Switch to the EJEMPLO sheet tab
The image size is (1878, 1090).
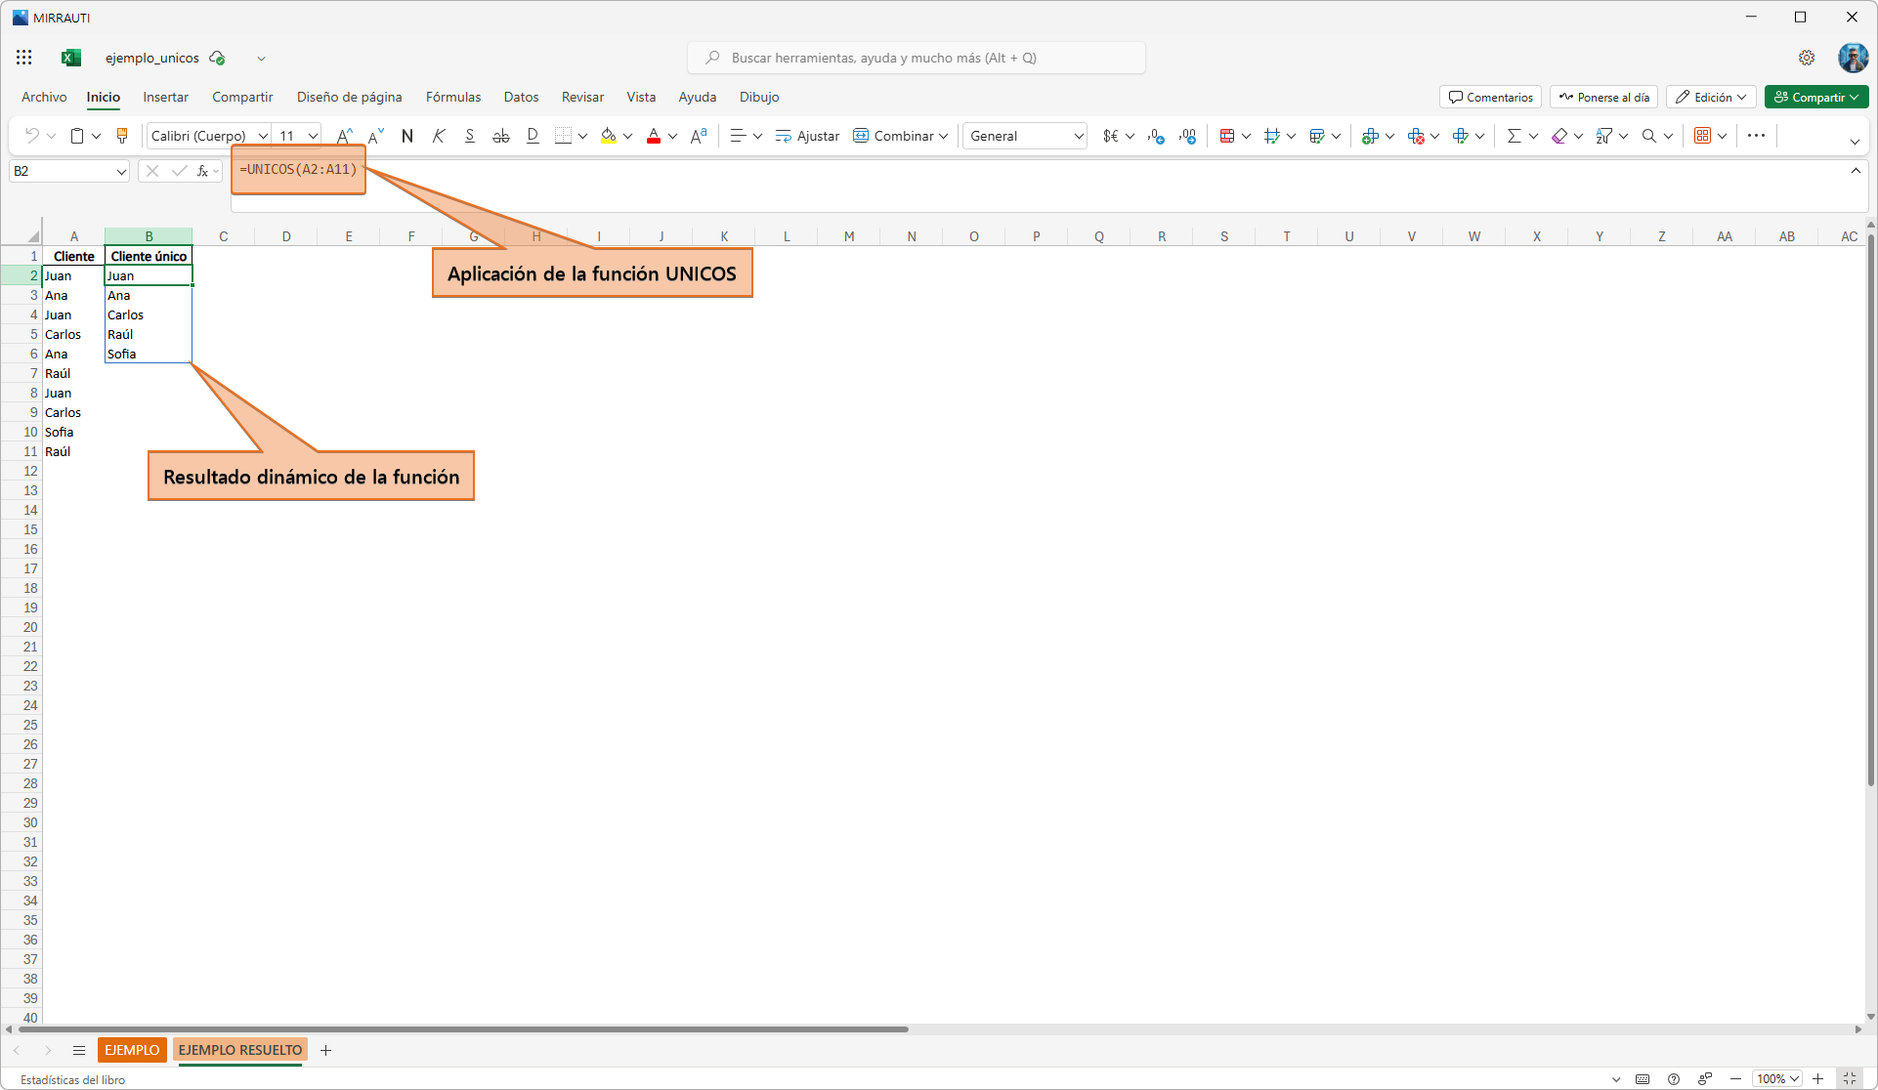click(x=132, y=1050)
